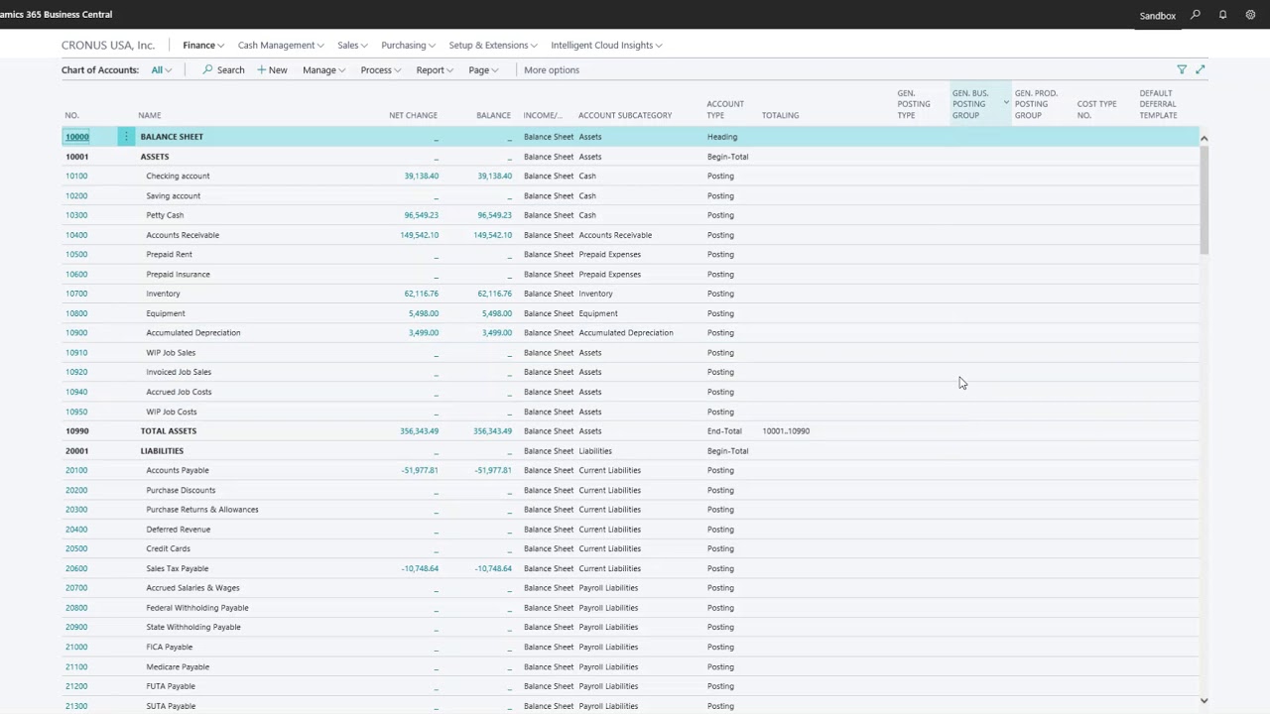
Task: Drill into net change 39,138.40
Action: click(x=421, y=177)
